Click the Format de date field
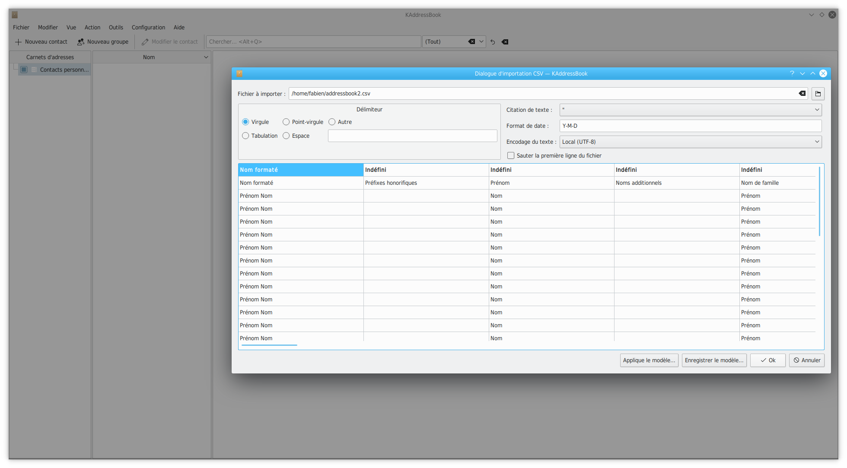The image size is (847, 468). (x=691, y=126)
